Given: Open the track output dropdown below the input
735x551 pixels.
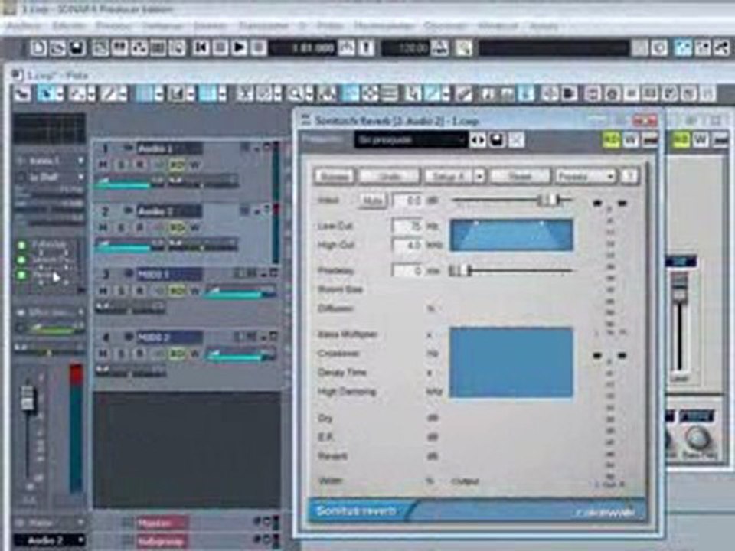Looking at the screenshot, I should point(80,178).
